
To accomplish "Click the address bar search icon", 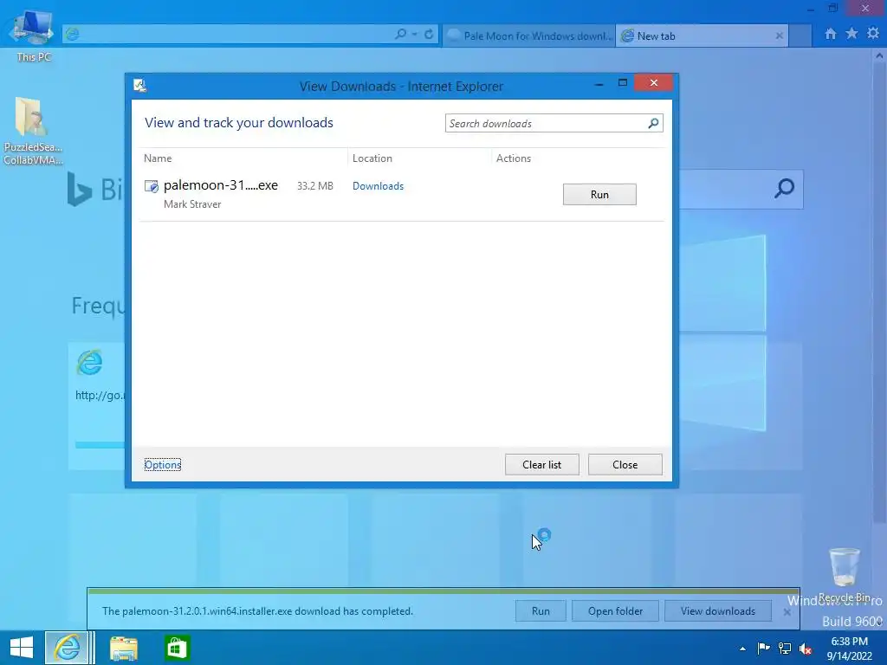I will click(x=400, y=34).
